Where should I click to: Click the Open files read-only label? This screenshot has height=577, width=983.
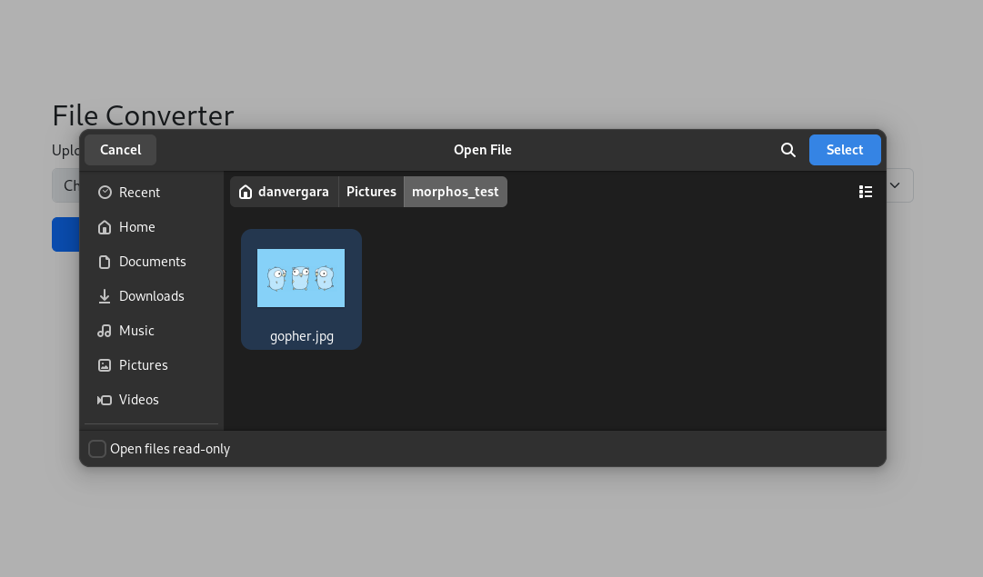170,449
